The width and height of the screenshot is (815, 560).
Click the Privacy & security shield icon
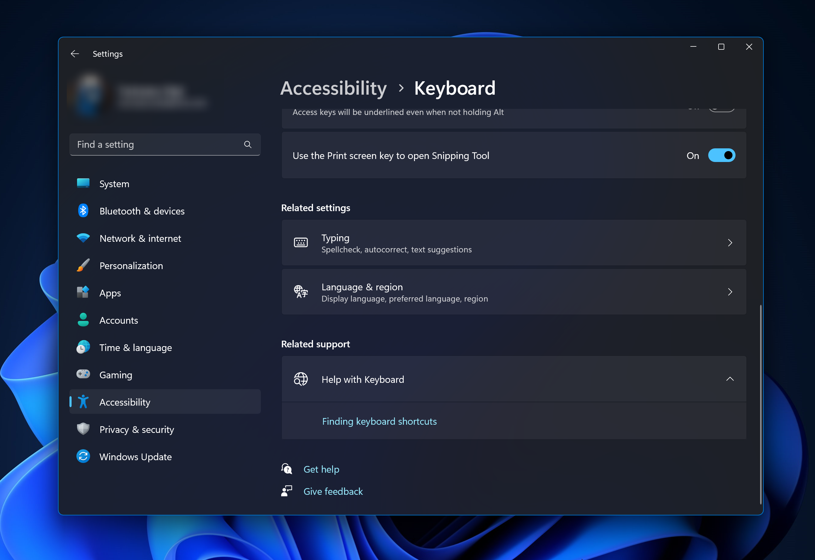click(83, 429)
